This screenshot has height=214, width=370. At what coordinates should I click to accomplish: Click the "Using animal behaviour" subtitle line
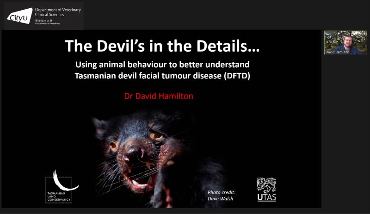[162, 64]
